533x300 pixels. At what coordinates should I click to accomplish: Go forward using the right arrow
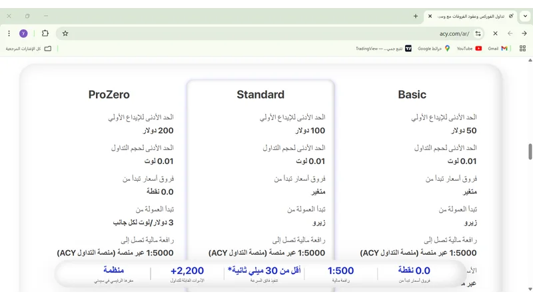coord(524,33)
